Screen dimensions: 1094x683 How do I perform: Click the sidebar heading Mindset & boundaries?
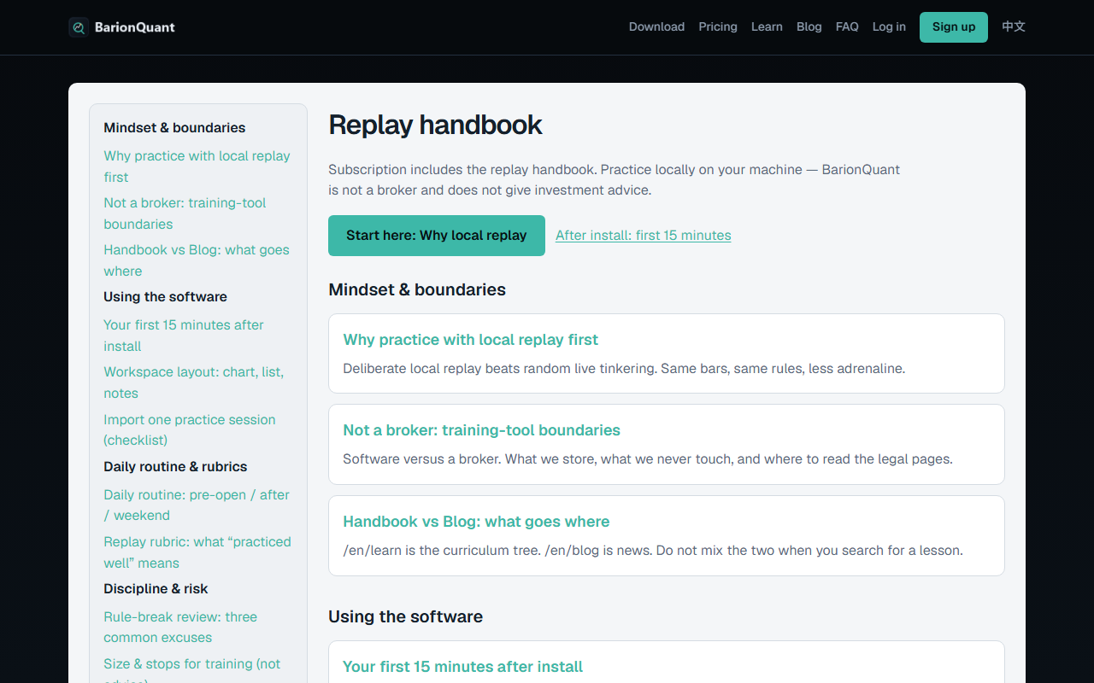pyautogui.click(x=174, y=128)
